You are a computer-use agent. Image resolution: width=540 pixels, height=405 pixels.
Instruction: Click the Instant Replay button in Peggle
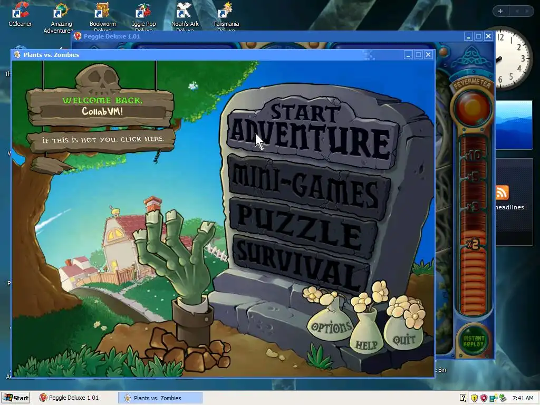(x=473, y=341)
